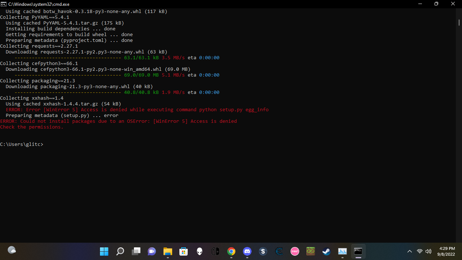Click 'Collecting PyYAML~=5.4.1' line

35,17
